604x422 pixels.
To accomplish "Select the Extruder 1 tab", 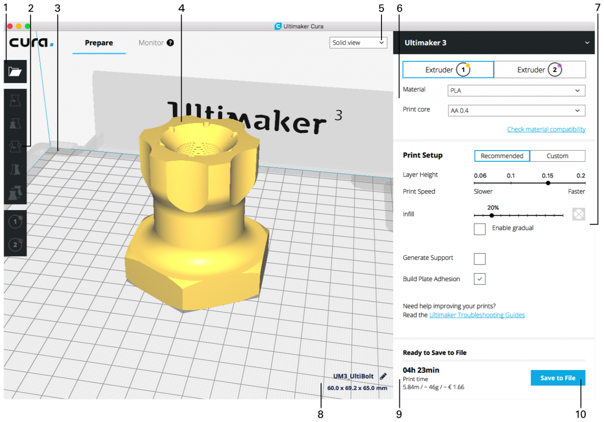I will coord(448,70).
